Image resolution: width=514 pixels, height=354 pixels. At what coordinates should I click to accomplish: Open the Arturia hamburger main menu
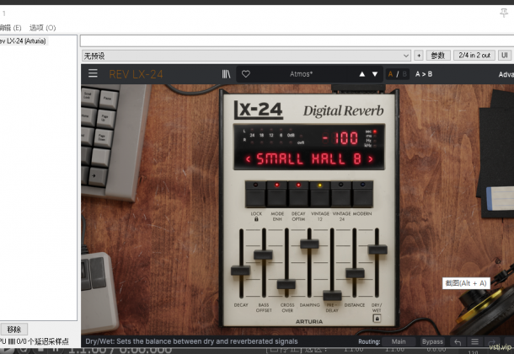point(93,74)
